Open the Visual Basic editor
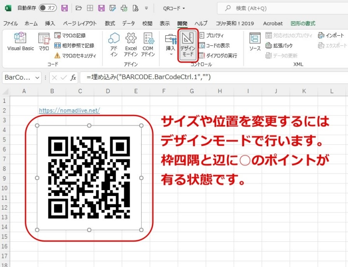Viewport: 348px width, 267px height. click(20, 42)
